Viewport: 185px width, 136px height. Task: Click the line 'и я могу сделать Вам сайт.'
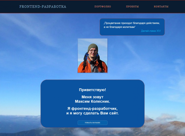click(x=92, y=113)
